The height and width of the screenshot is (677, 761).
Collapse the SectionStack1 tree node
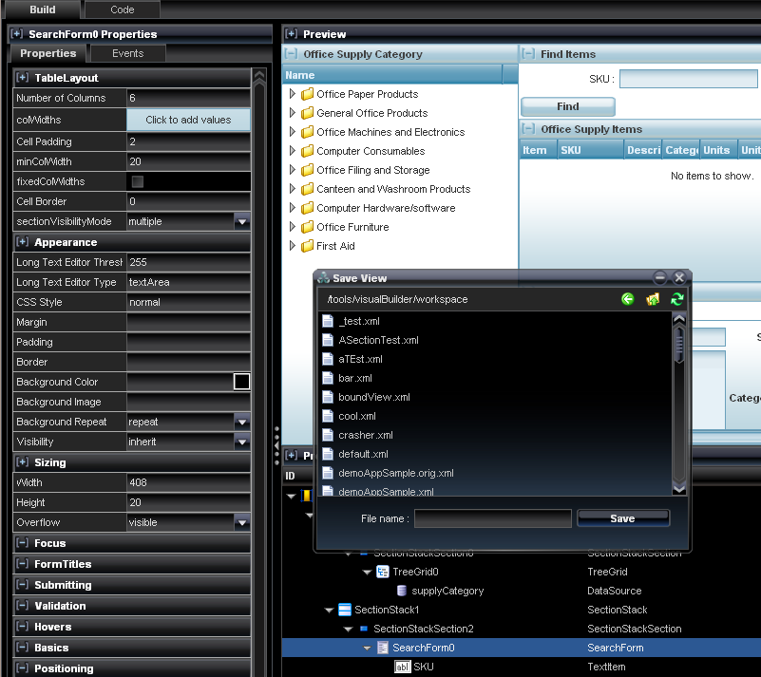329,610
